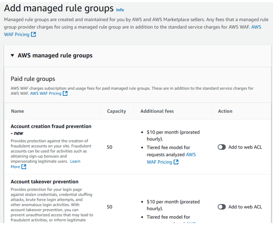Click the Add managed rule groups page title
Viewport: 273px width, 226px height.
click(59, 8)
